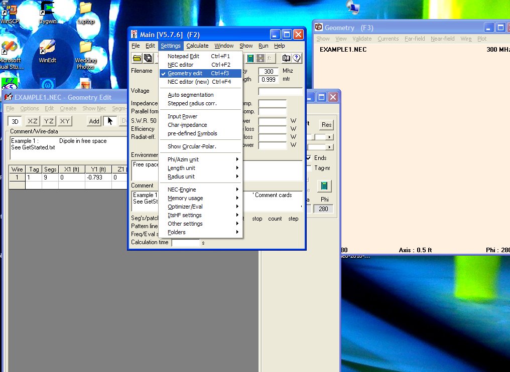Screen dimensions: 510x372
Task: Select the pointer arrow tool in Geometry Edit
Action: click(110, 121)
